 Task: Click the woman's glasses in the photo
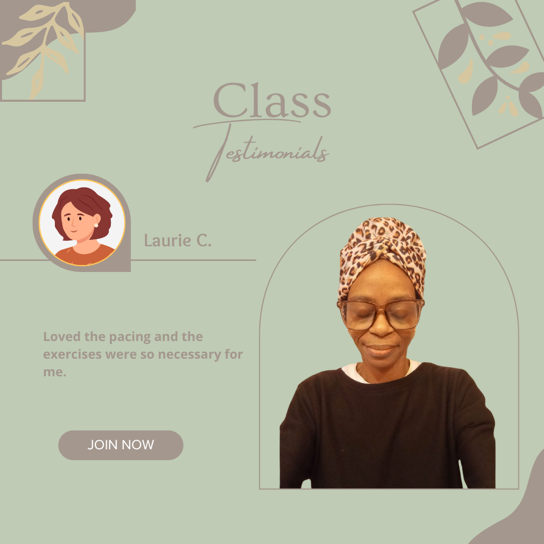pos(381,315)
